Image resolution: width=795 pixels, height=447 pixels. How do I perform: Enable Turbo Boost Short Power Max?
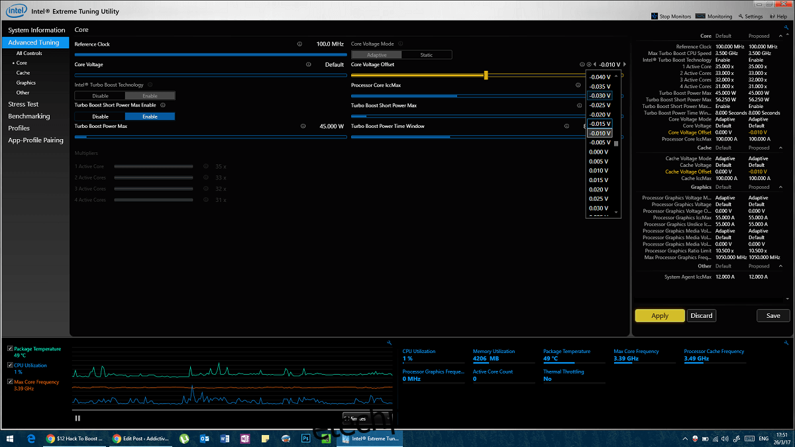click(x=150, y=117)
